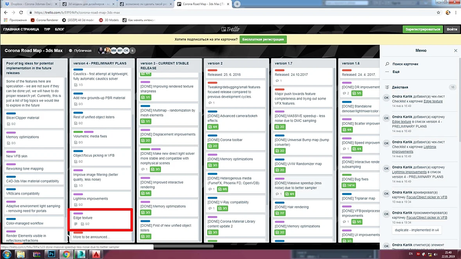
Task: Click the Войти login button
Action: (x=452, y=29)
